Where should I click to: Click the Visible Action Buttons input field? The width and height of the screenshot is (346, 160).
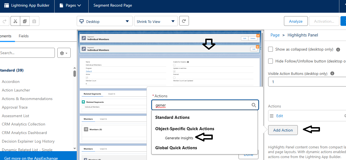pos(307,82)
